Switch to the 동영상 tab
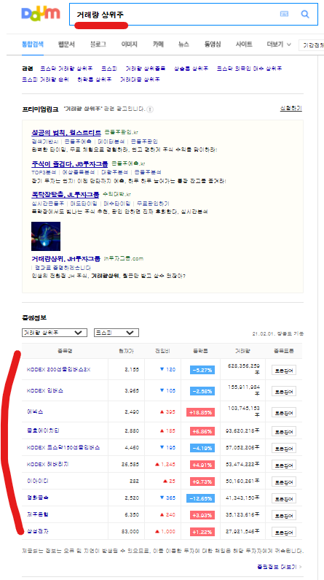 click(213, 45)
